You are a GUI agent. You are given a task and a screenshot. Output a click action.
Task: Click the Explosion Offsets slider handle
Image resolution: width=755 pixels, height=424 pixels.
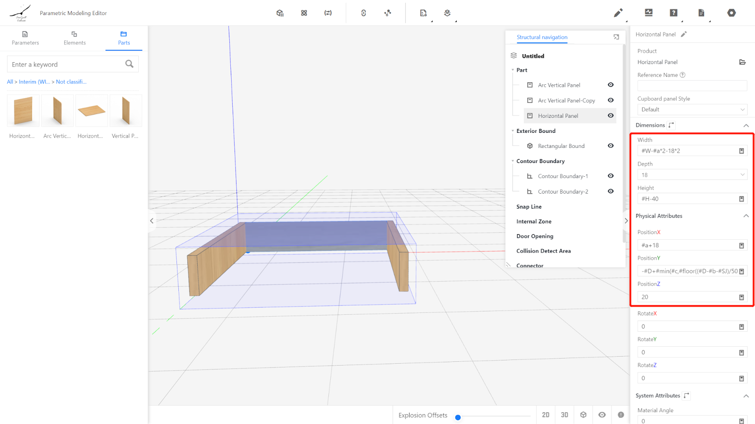[458, 417]
